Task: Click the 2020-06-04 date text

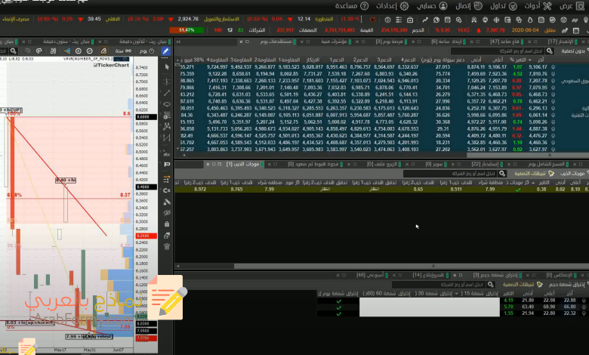Action: [526, 30]
